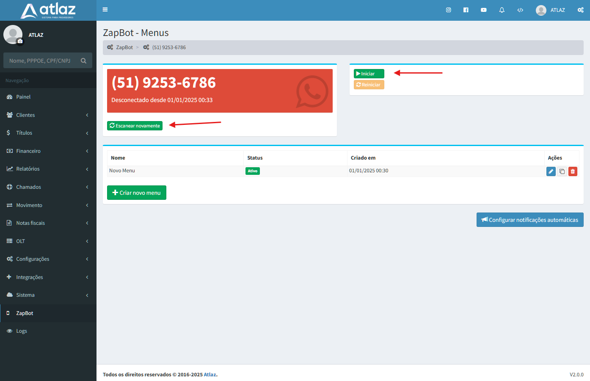The height and width of the screenshot is (381, 590).
Task: Delete Novo Menu using the trash icon
Action: pos(573,171)
